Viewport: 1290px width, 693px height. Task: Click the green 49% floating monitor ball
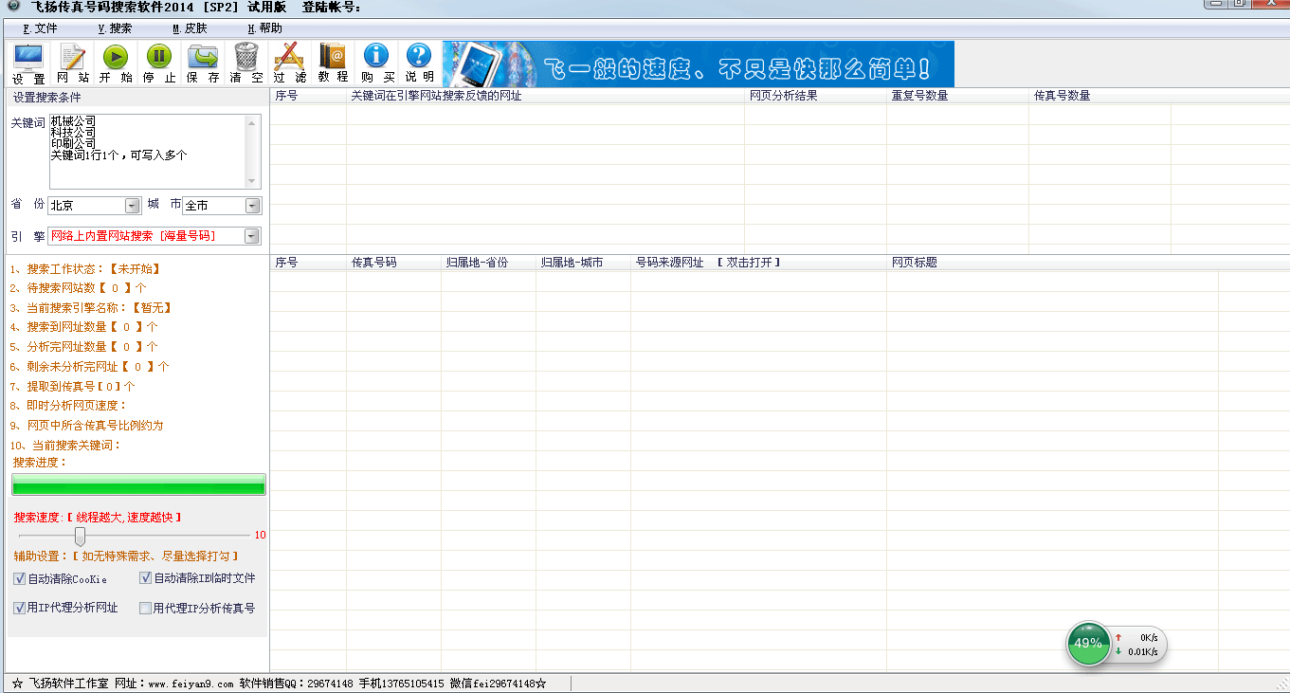(x=1088, y=643)
